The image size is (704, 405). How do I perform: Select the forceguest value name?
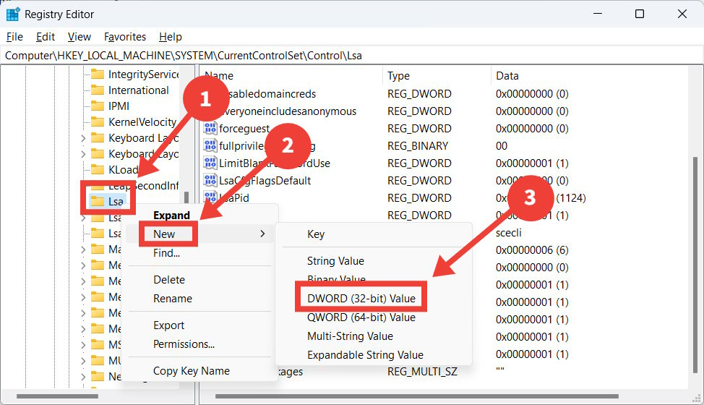pyautogui.click(x=244, y=129)
